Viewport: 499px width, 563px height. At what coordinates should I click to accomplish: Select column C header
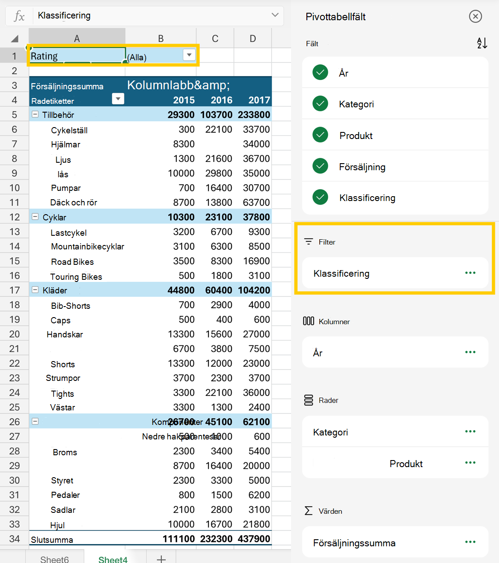pos(215,38)
